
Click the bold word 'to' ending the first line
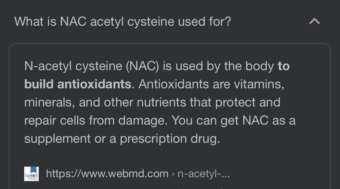click(284, 66)
